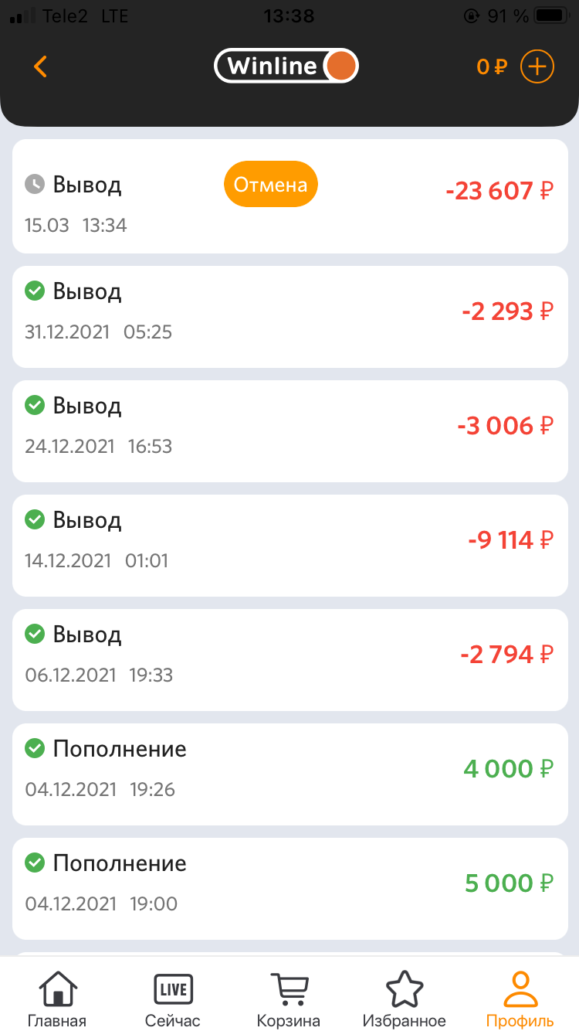Tap the battery indicator in status bar
The height and width of the screenshot is (1031, 579).
pyautogui.click(x=551, y=15)
